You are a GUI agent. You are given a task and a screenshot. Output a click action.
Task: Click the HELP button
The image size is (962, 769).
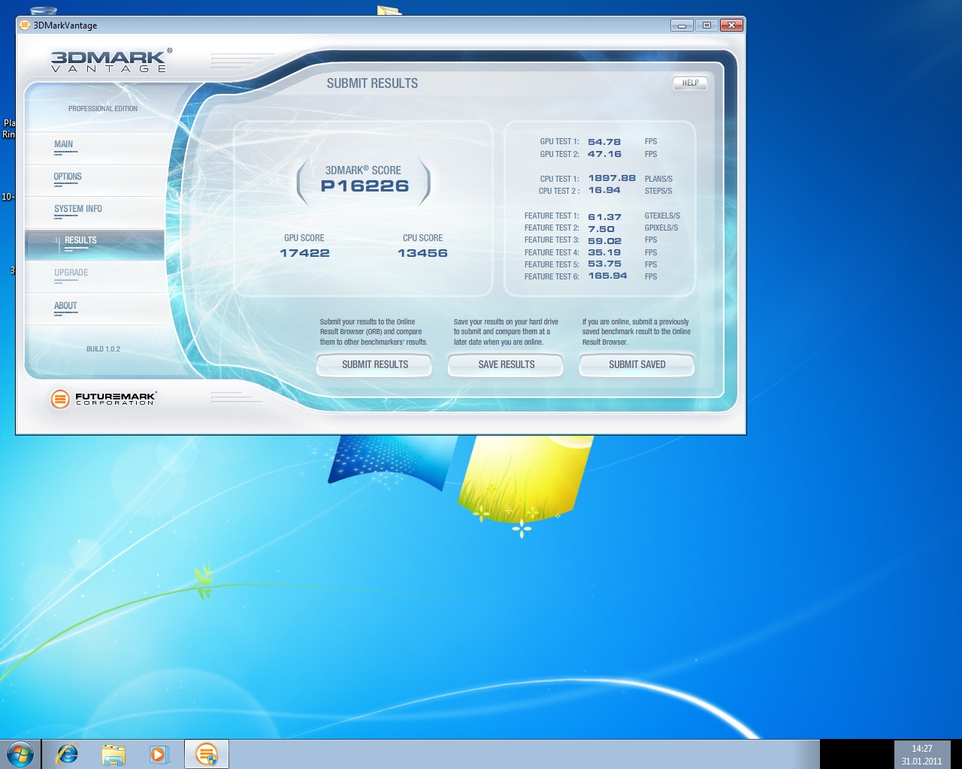point(690,83)
